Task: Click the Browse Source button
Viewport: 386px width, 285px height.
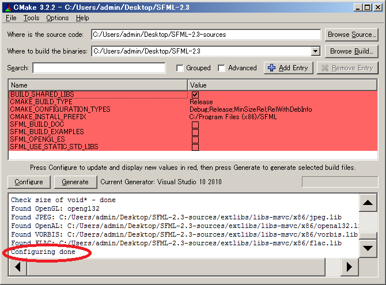Action: point(351,35)
